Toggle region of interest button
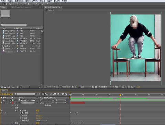The height and width of the screenshot is (125, 165). pos(93,87)
